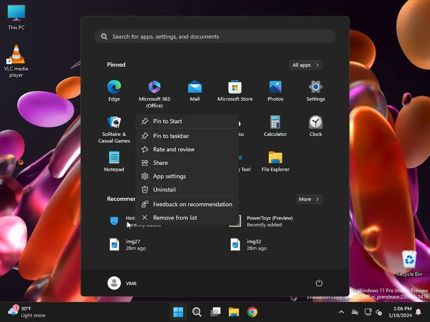
Task: Launch the Photos app
Action: click(x=275, y=91)
